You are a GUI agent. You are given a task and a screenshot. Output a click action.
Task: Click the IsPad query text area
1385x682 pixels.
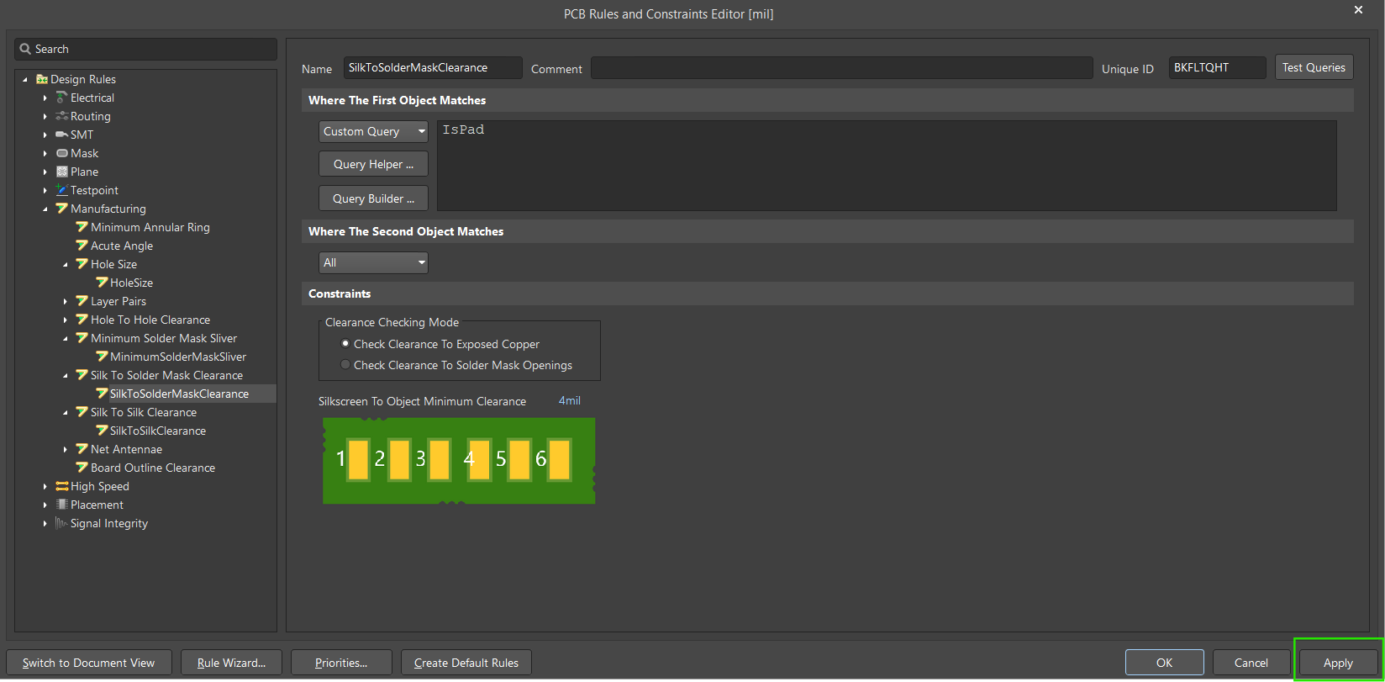(x=887, y=166)
